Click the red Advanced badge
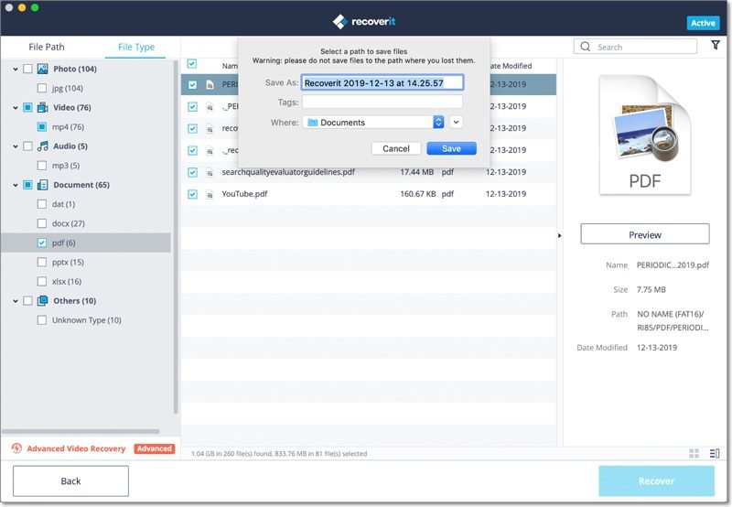The image size is (732, 507). coord(155,448)
